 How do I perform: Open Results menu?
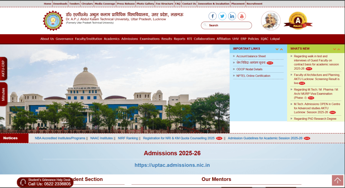point(167,39)
